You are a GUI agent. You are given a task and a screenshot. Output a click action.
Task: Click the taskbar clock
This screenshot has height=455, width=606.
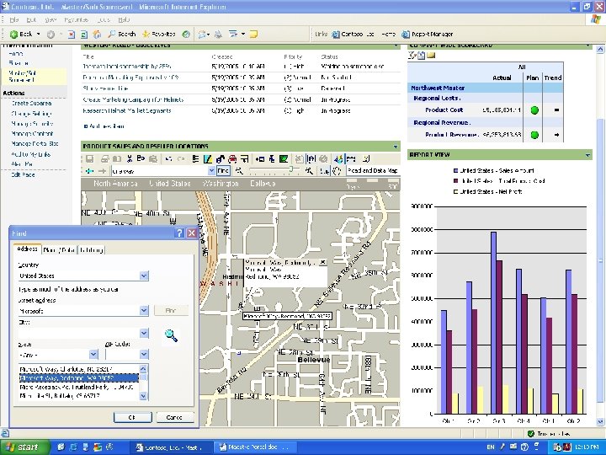pyautogui.click(x=586, y=447)
